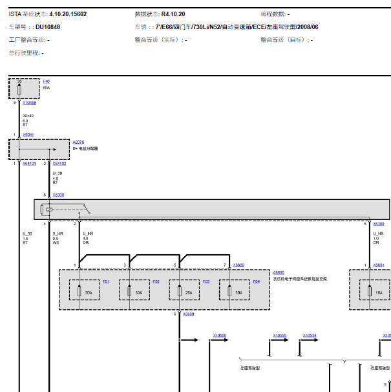391x392 pixels.
Task: Click the 工厂整合等级 field
Action: click(x=29, y=40)
